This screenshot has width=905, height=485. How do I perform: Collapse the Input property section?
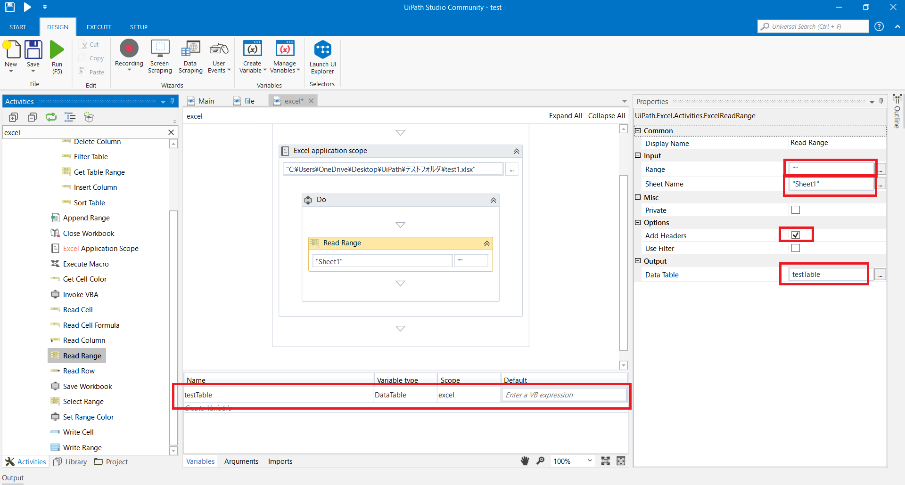[638, 155]
